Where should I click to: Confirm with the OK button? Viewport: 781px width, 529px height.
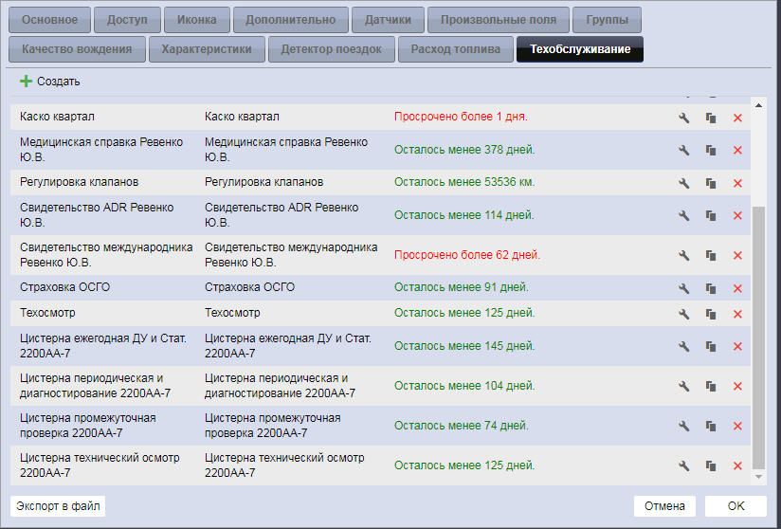point(736,506)
